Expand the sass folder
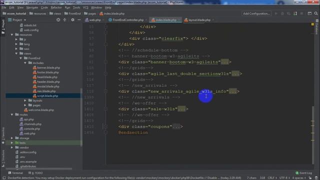 16,49
